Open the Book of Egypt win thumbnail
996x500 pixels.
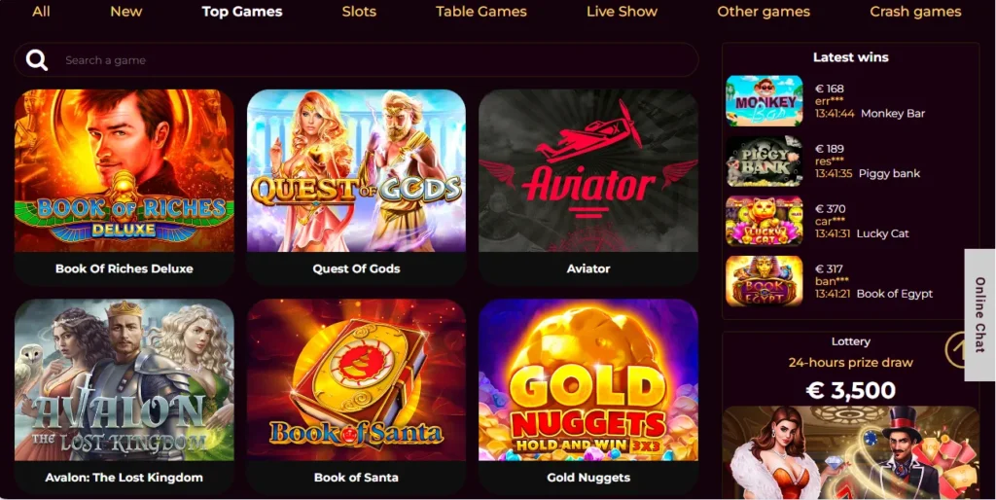pyautogui.click(x=765, y=281)
